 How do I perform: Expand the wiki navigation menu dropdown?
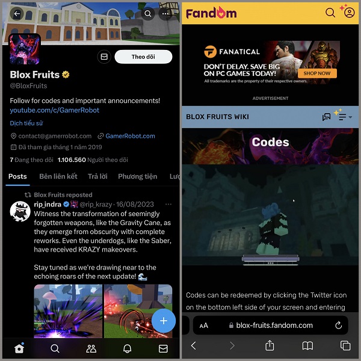click(345, 117)
